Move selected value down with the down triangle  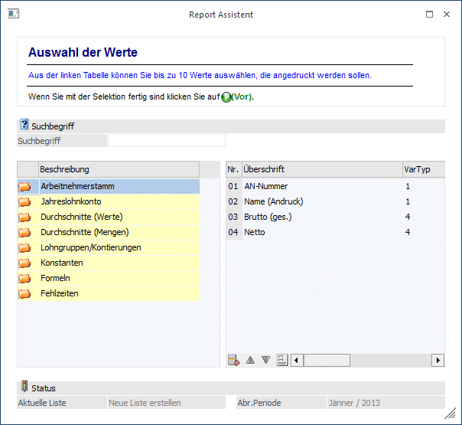[265, 360]
